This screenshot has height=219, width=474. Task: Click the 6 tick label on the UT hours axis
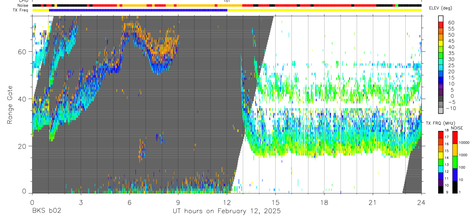click(129, 202)
